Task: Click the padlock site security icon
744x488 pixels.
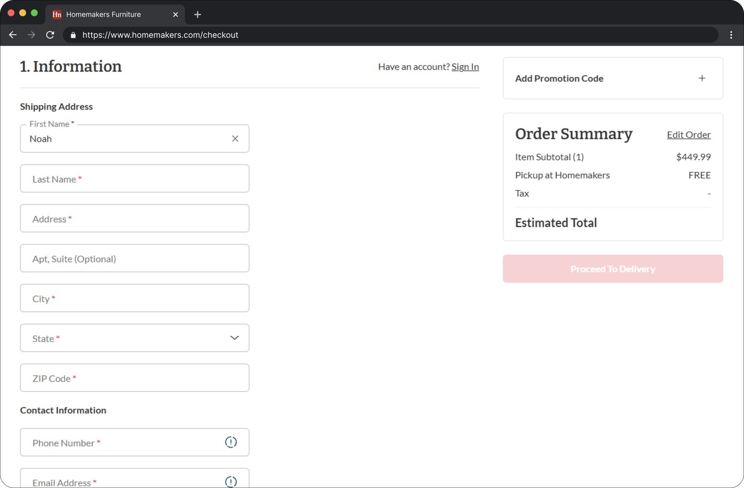Action: 73,35
